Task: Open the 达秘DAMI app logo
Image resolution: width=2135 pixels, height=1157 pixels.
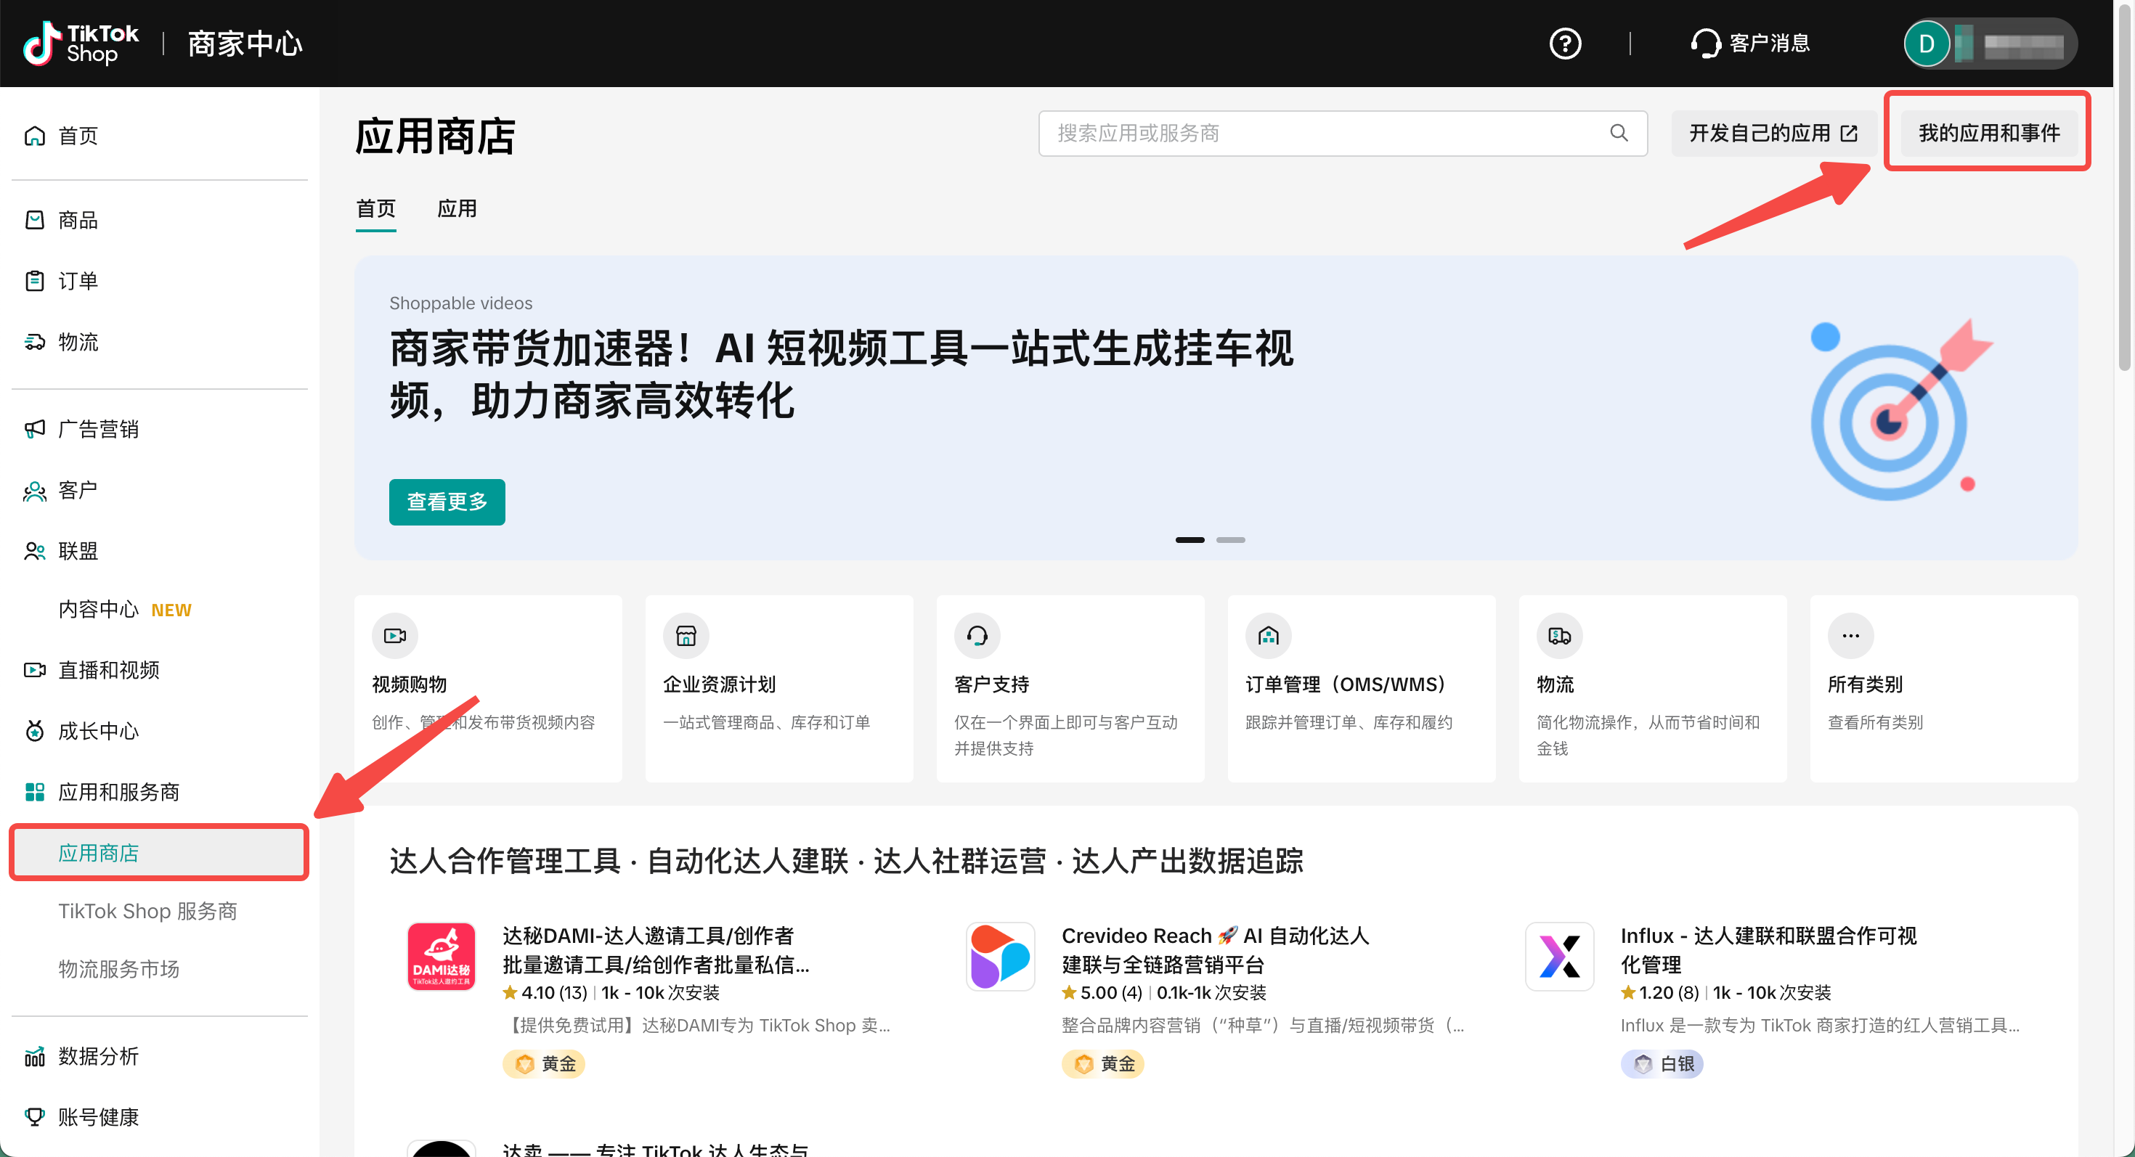Action: click(441, 956)
